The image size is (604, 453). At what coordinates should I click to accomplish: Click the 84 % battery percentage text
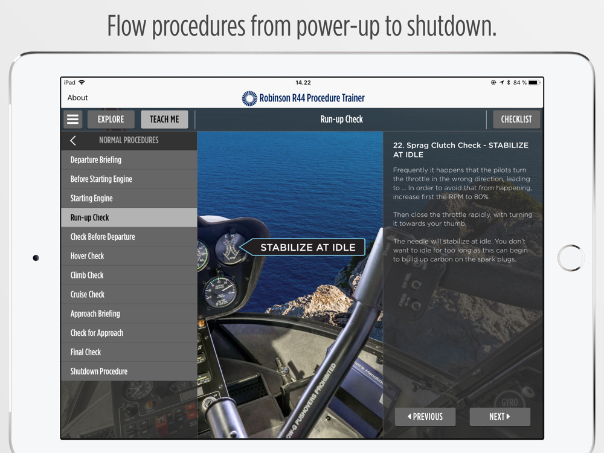point(519,82)
